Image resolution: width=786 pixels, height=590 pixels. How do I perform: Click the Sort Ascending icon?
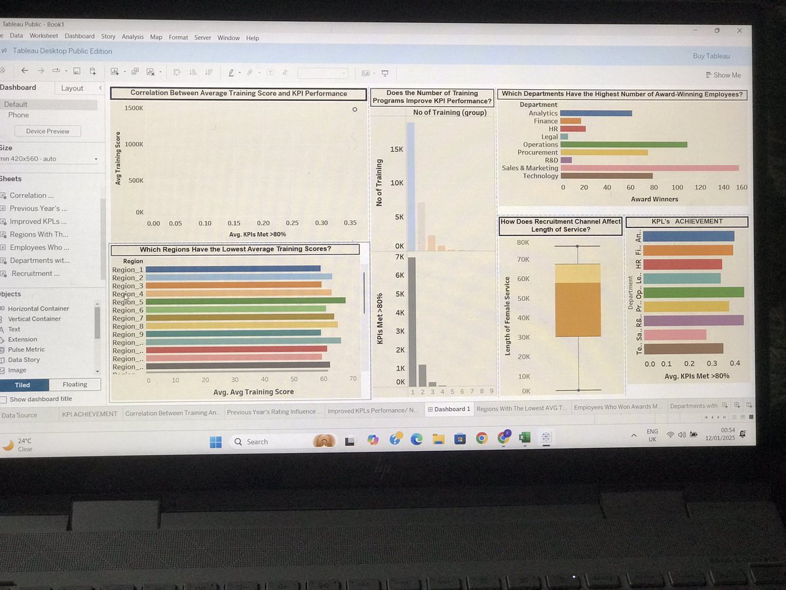tap(193, 71)
